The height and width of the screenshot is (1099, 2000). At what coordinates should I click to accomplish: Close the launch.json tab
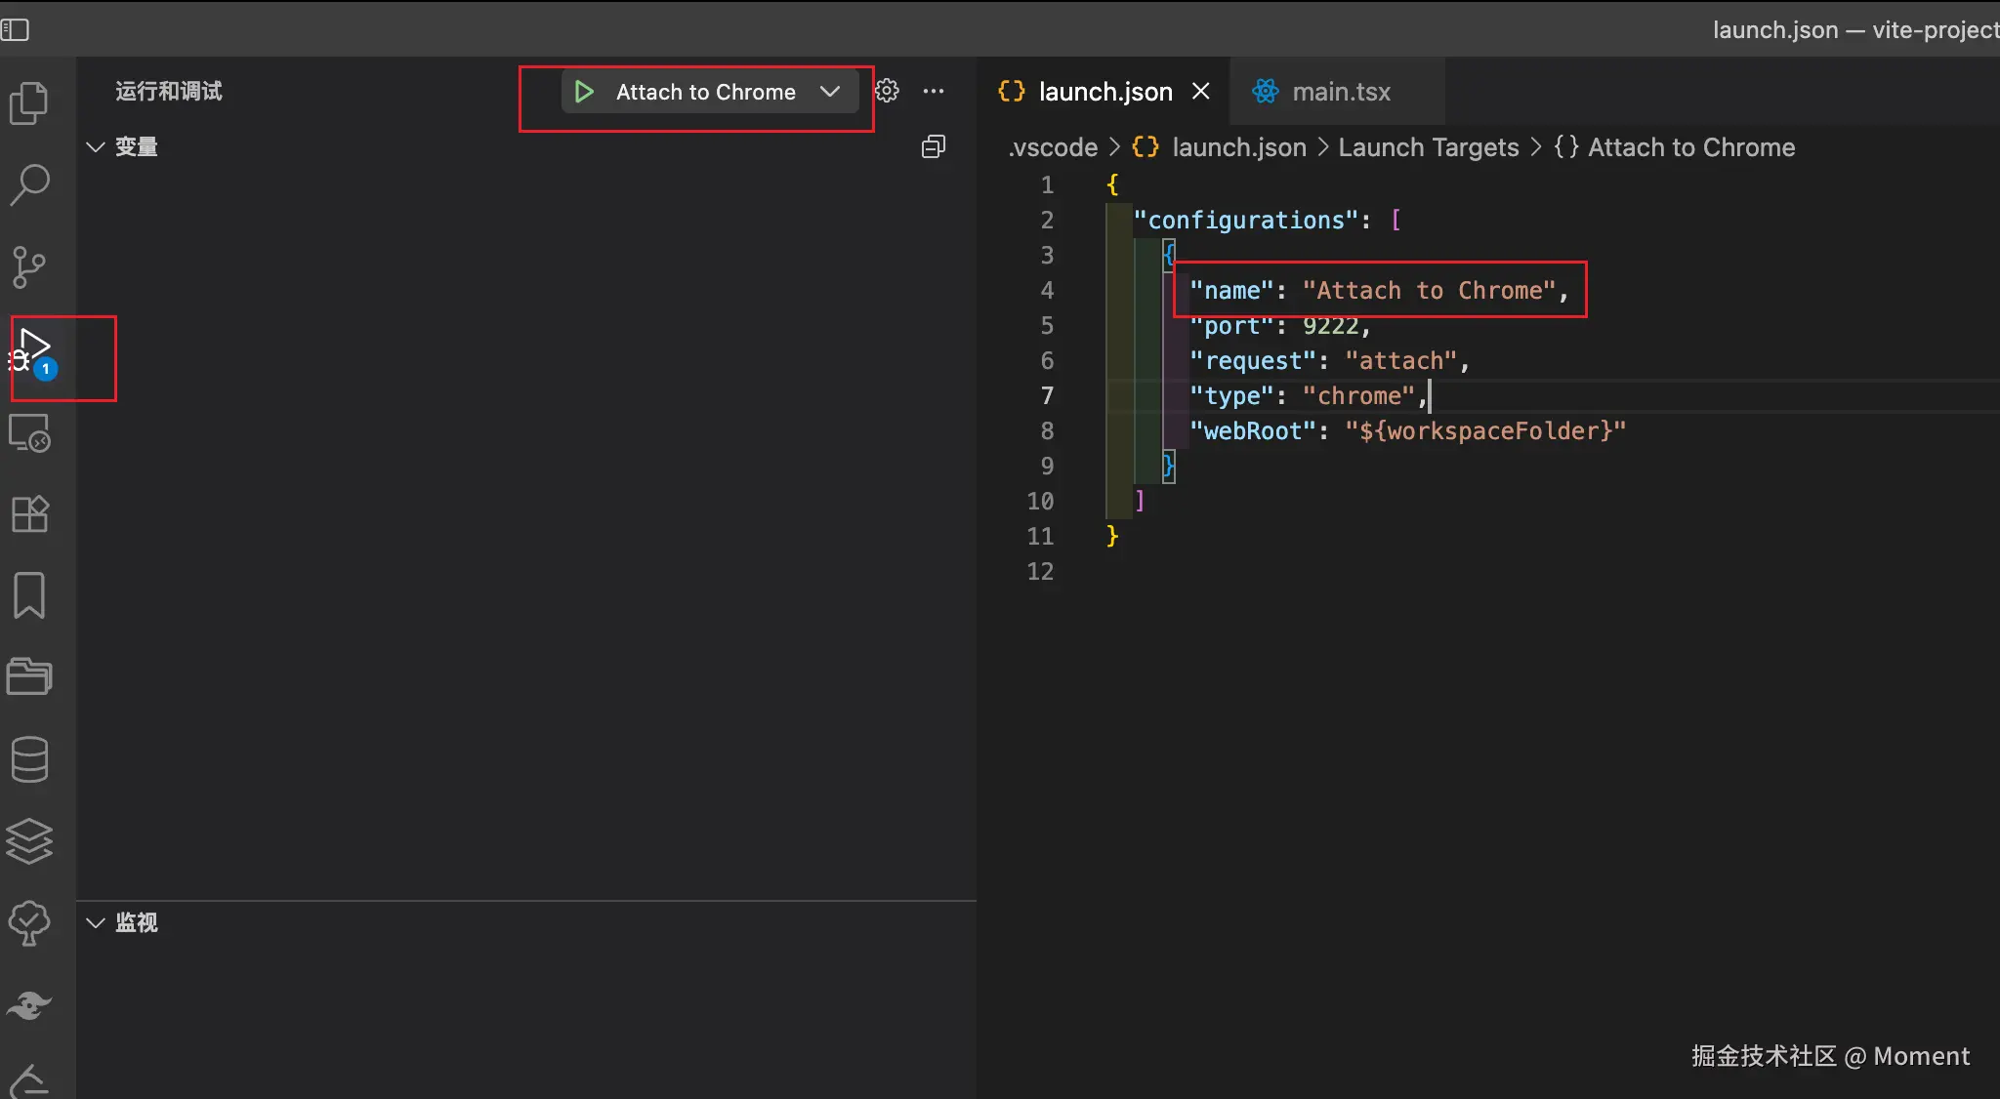coord(1201,91)
